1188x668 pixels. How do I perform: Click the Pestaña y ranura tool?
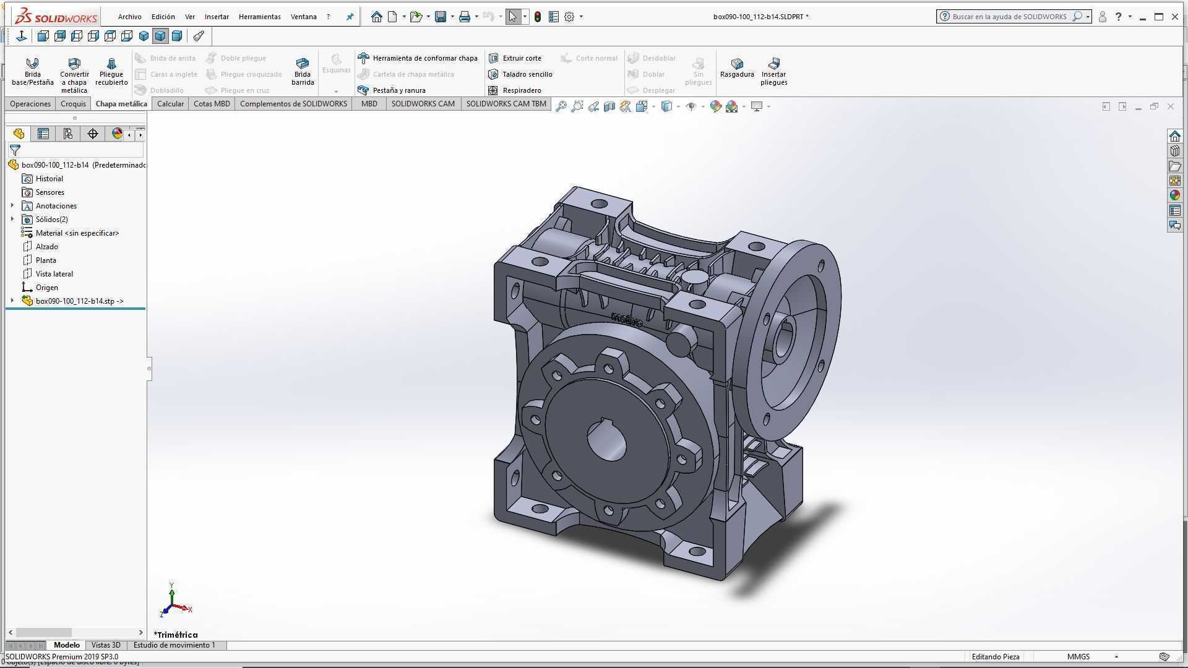coord(392,90)
